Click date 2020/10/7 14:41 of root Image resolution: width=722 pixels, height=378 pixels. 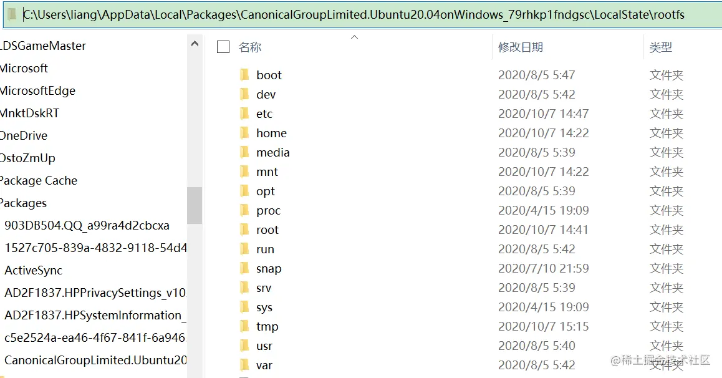click(543, 230)
